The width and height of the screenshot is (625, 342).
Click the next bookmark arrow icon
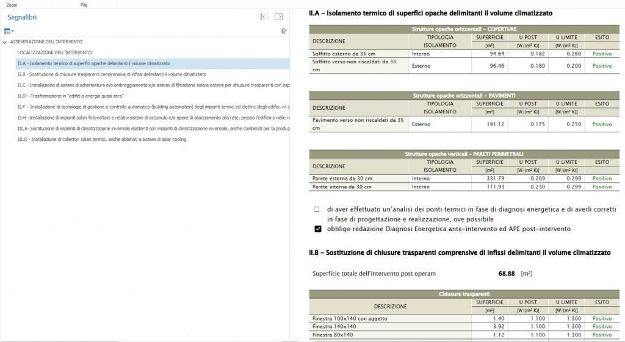click(278, 17)
